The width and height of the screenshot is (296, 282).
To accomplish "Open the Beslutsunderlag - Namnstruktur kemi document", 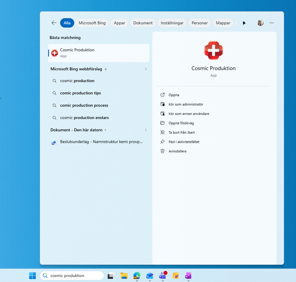I will (98, 142).
